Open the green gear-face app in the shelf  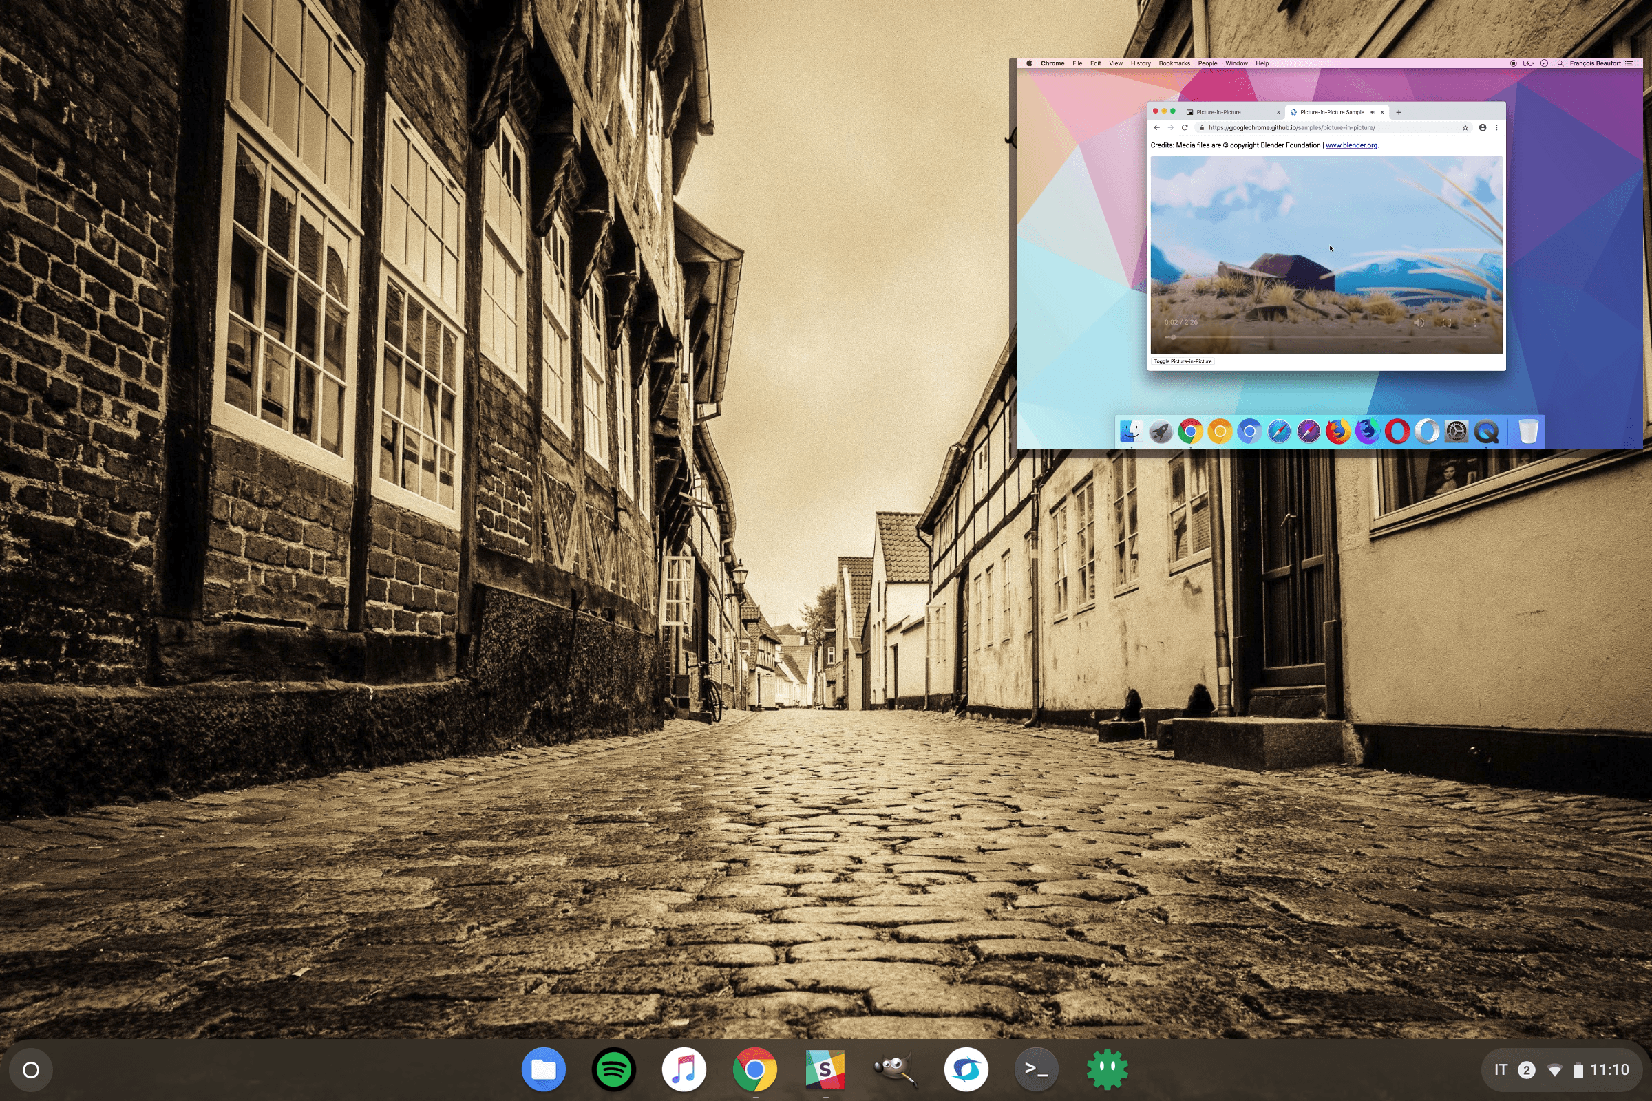pos(1106,1069)
